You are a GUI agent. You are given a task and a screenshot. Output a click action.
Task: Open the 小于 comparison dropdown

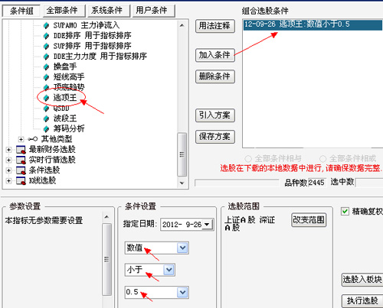169,270
